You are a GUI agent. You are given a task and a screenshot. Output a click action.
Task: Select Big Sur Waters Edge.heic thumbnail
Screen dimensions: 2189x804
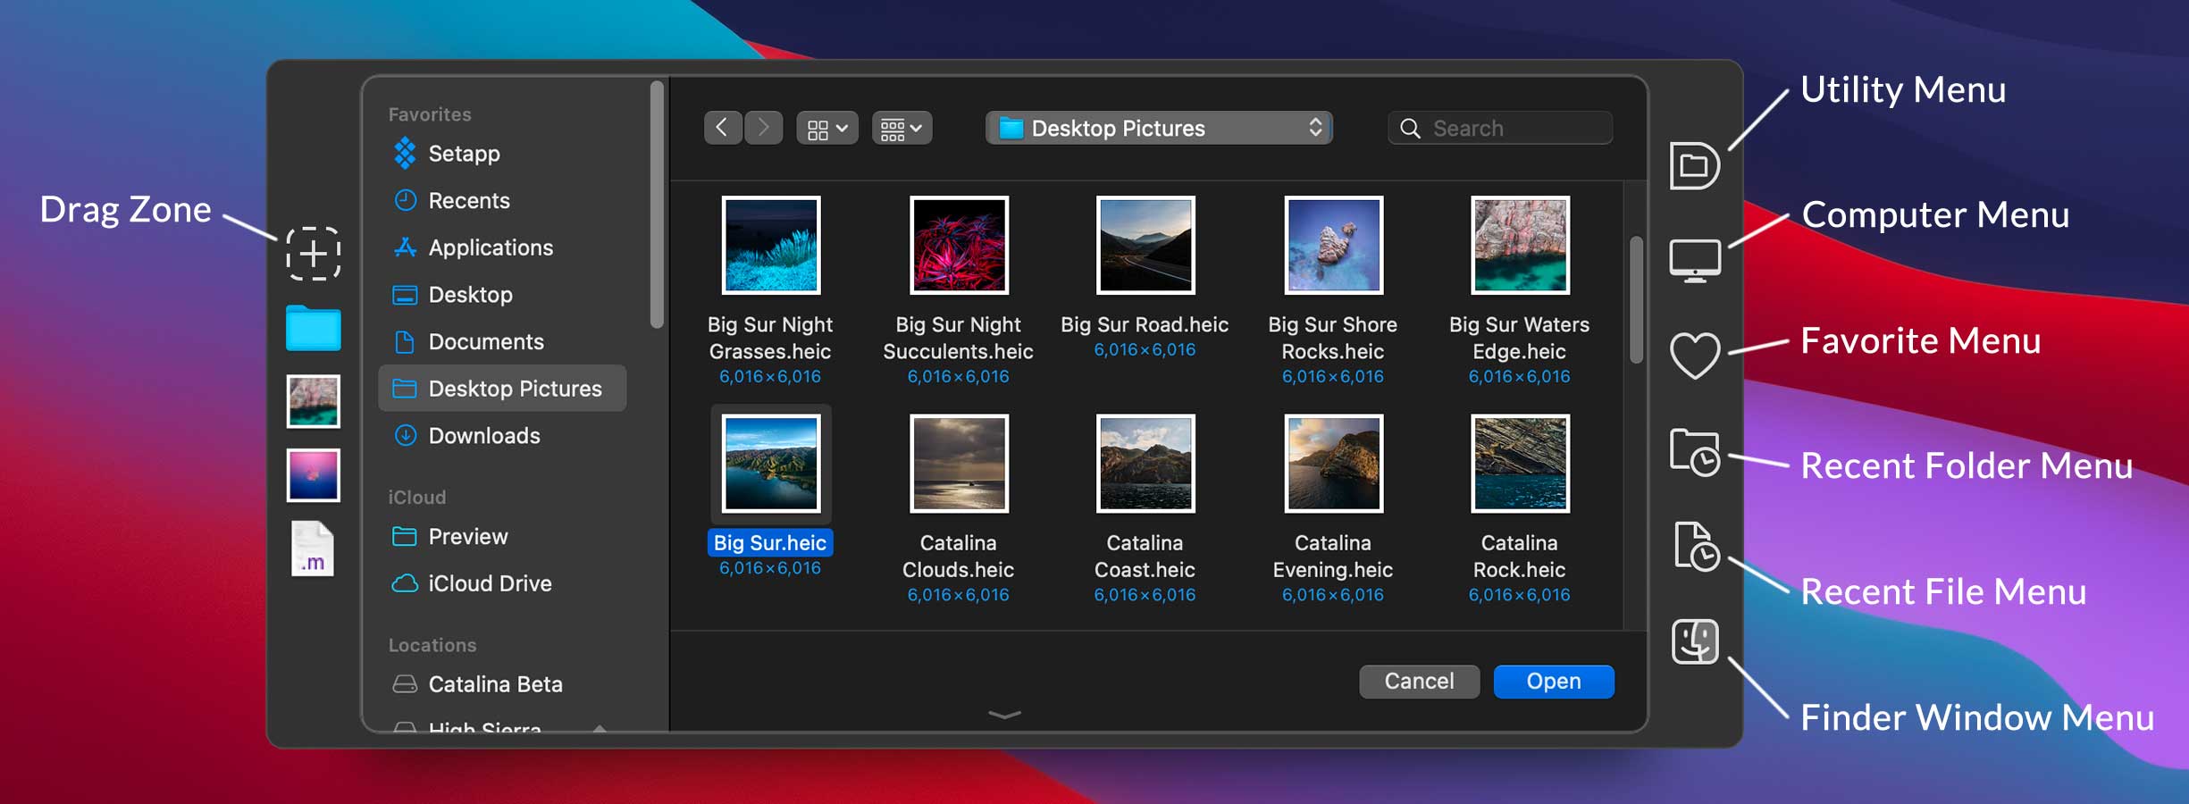coord(1520,245)
